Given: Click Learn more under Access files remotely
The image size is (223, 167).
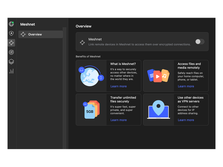Looking at the screenshot, I should [x=186, y=86].
